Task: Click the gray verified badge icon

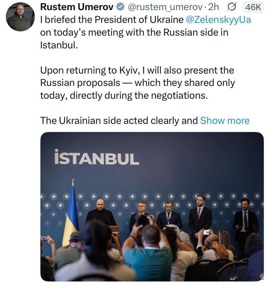Action: (x=120, y=7)
